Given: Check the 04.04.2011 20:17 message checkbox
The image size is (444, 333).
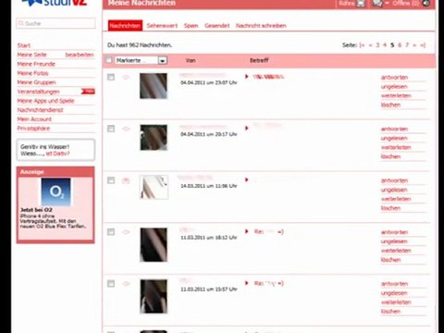Looking at the screenshot, I should [x=111, y=129].
